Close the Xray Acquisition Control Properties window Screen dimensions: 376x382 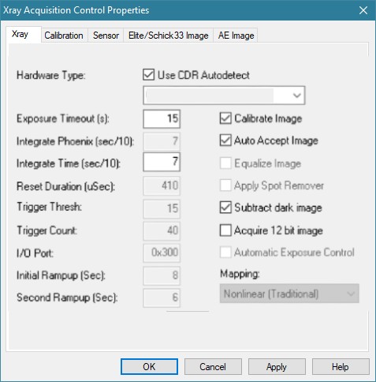click(x=363, y=10)
